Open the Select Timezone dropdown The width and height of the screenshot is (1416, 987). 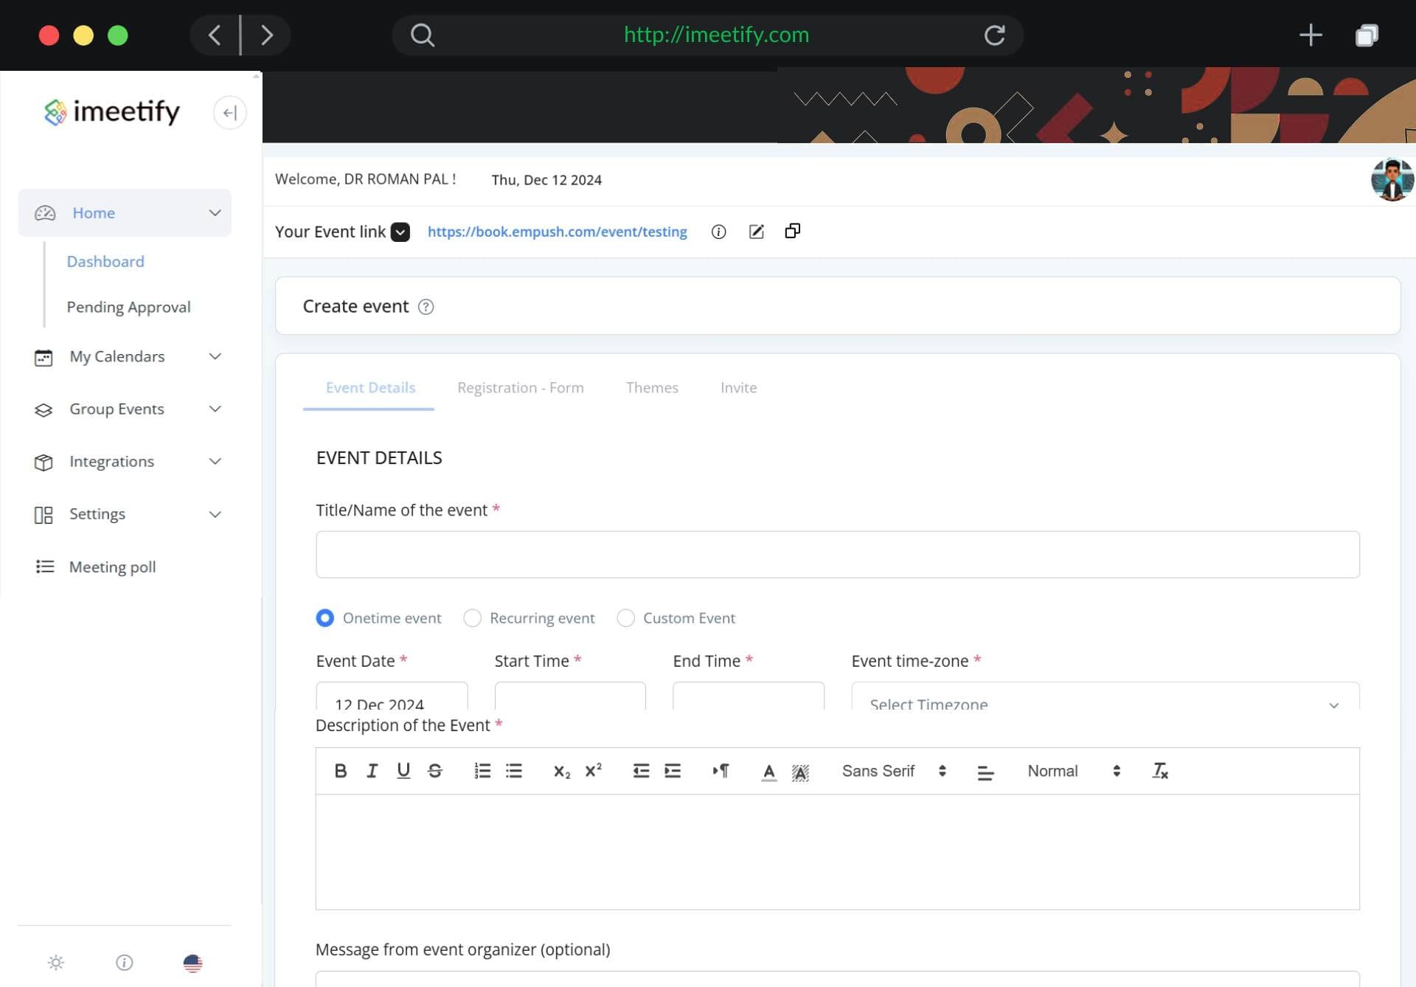pos(1104,703)
